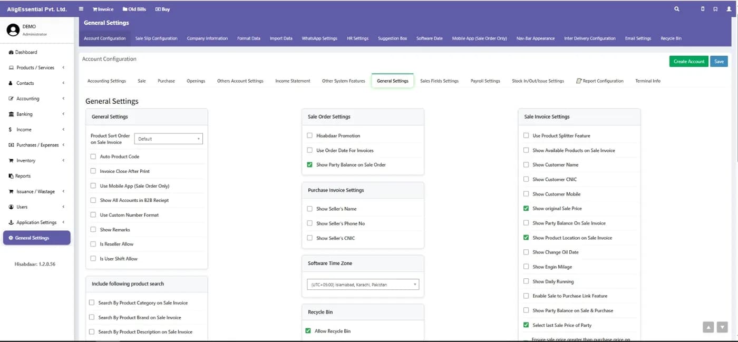Viewport: 738px width, 342px height.
Task: Click the bookmark icon in top bar
Action: point(715,9)
